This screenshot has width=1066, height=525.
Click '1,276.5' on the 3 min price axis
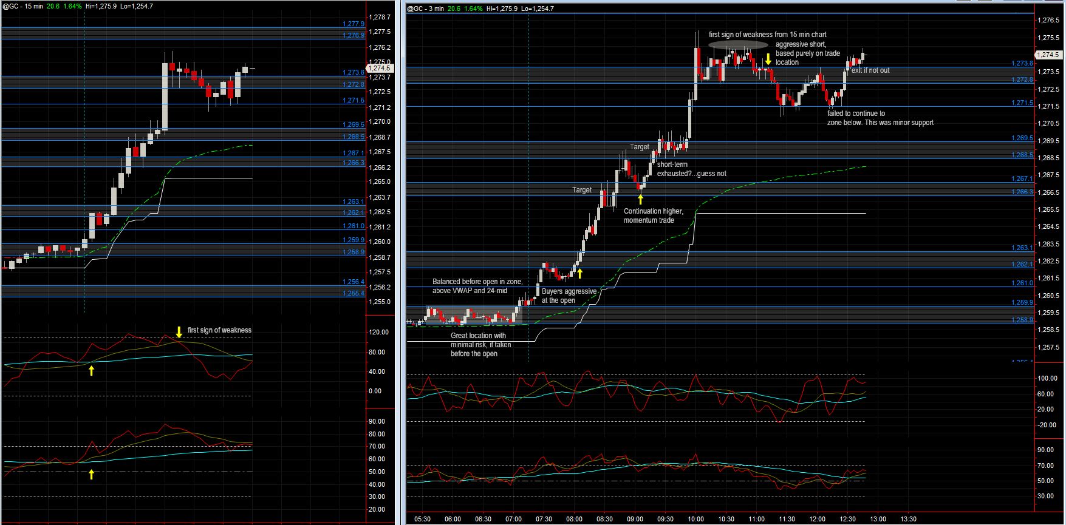tap(1048, 20)
